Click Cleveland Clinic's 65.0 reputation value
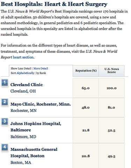Screen dimensions: 131x168 click(86, 88)
